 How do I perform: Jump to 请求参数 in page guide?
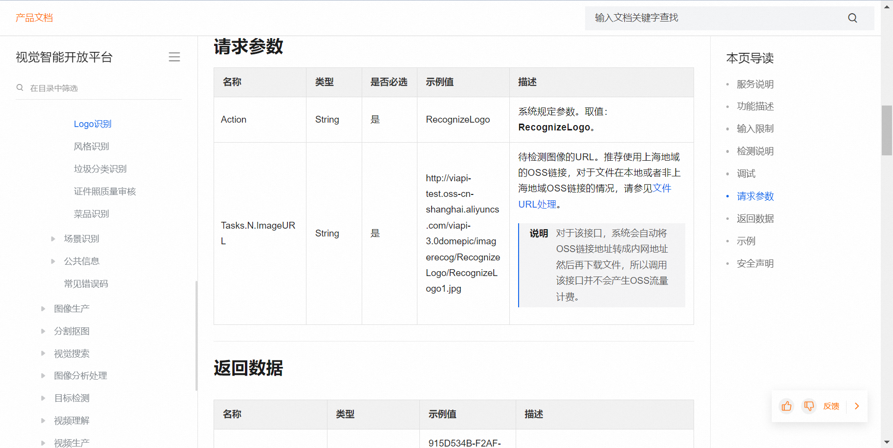pyautogui.click(x=755, y=196)
